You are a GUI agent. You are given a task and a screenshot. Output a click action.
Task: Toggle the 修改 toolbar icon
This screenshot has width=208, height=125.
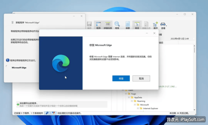coord(137,25)
